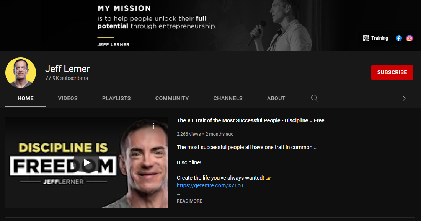Viewport: 421px width, 221px height.
Task: Click the red Subscribe button
Action: point(392,72)
